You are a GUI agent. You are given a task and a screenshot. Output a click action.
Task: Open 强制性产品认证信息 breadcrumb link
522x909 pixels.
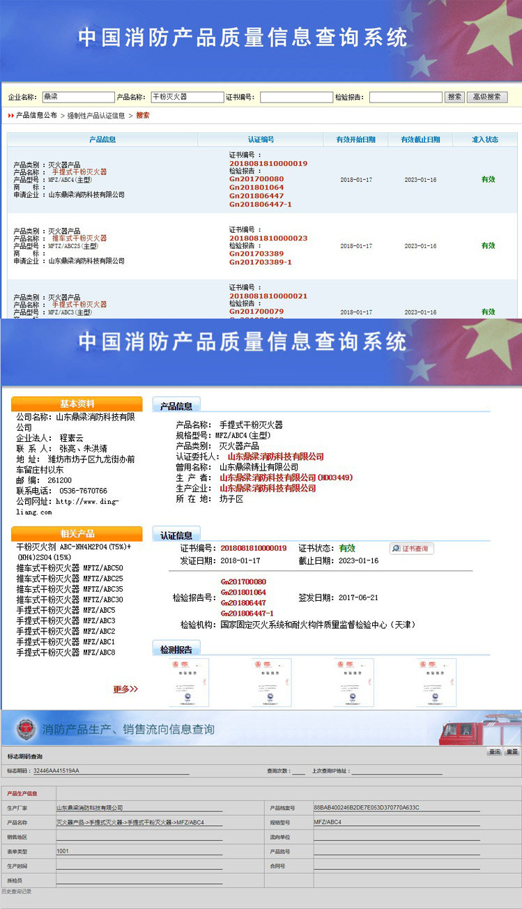(x=96, y=116)
